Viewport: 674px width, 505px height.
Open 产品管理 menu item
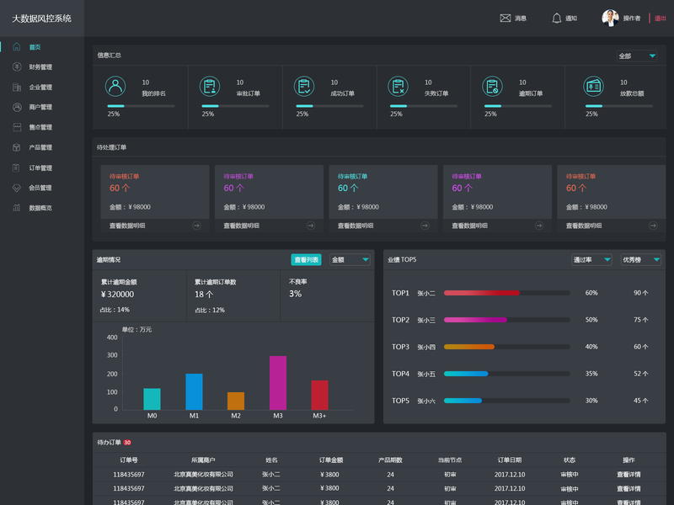click(41, 147)
